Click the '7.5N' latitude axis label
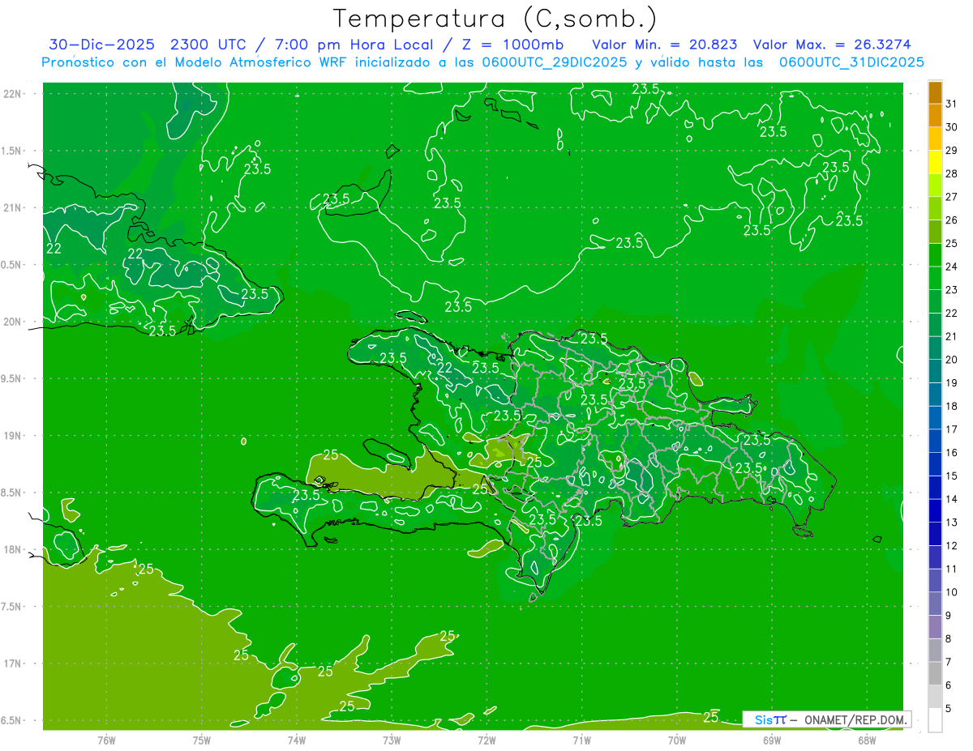This screenshot has width=973, height=751. [x=12, y=607]
